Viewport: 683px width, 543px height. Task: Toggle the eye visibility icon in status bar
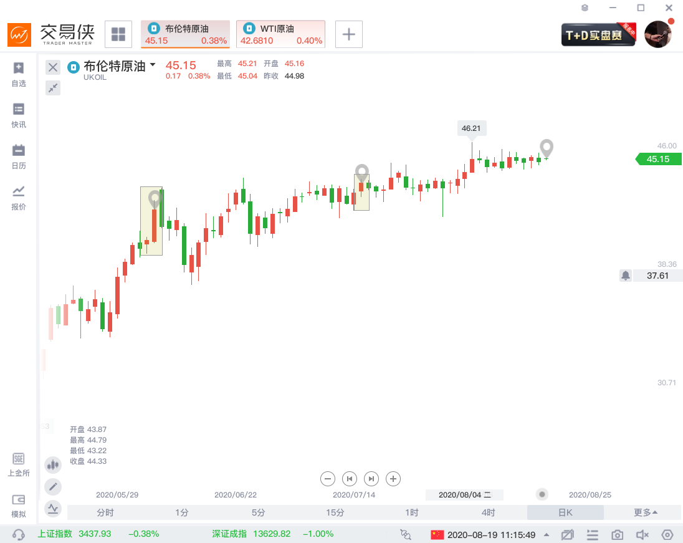(x=667, y=535)
